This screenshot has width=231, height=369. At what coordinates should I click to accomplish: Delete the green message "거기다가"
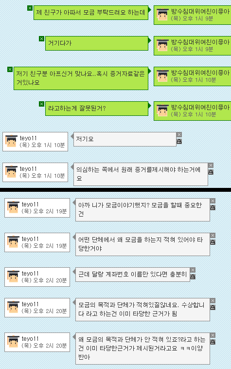[x=42, y=38]
